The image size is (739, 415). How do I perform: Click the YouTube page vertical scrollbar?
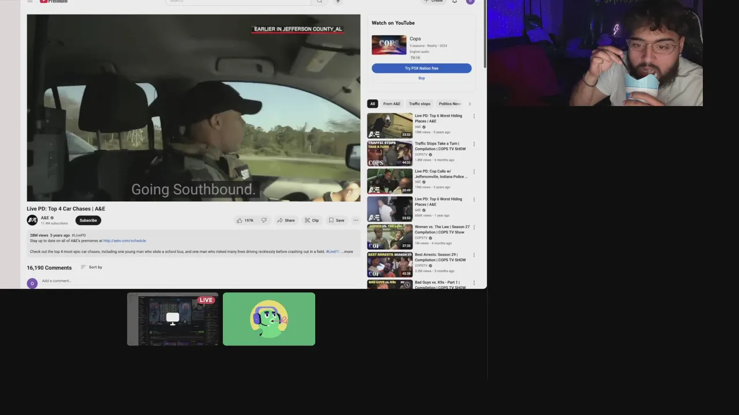point(485,35)
